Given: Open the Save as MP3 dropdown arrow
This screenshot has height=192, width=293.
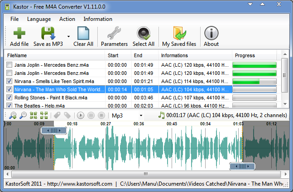Looking at the screenshot, I should (x=68, y=36).
